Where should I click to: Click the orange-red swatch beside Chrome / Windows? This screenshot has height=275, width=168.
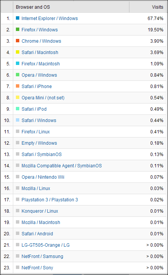tap(17, 41)
